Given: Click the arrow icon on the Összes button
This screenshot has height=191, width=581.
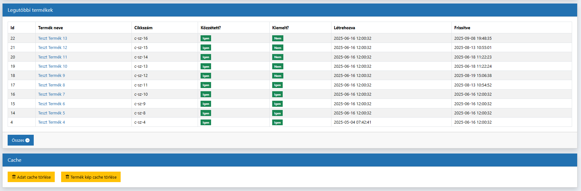Looking at the screenshot, I should (27, 140).
